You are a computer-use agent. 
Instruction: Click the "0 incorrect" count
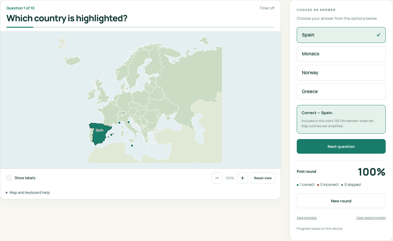[328, 185]
